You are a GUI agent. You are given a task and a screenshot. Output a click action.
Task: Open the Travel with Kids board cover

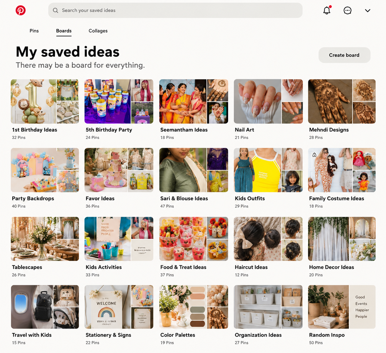pyautogui.click(x=45, y=307)
